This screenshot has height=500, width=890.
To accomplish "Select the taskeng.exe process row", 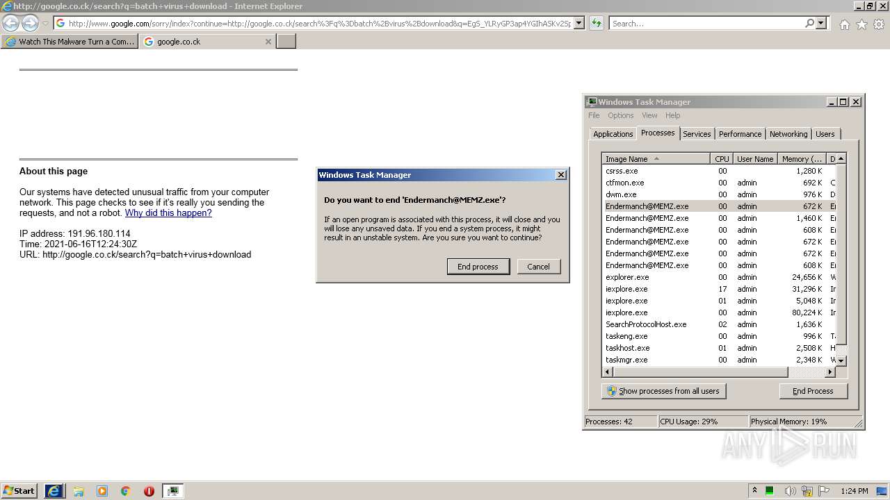I will click(x=718, y=336).
